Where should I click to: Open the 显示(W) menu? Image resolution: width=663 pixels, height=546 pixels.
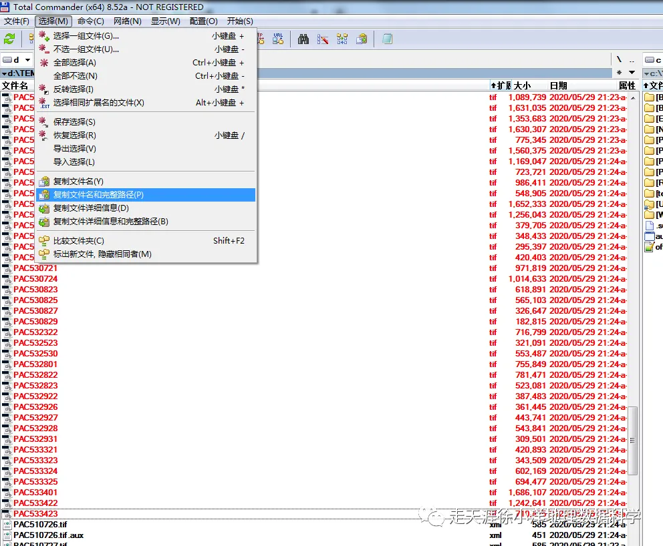pyautogui.click(x=165, y=21)
